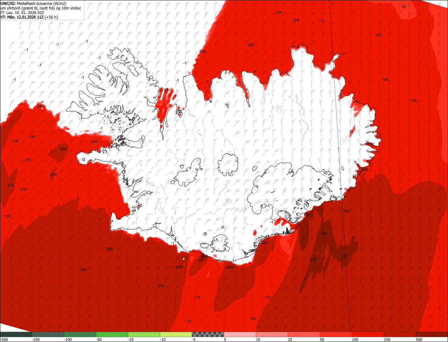Click the bright green swatch between -50 and -25
Screen dimensions: 448x342
(112, 334)
